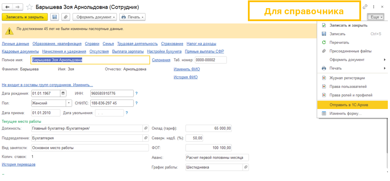The width and height of the screenshot is (390, 181).
Task: Open Права ролей и профилей menu item
Action: pos(352,95)
